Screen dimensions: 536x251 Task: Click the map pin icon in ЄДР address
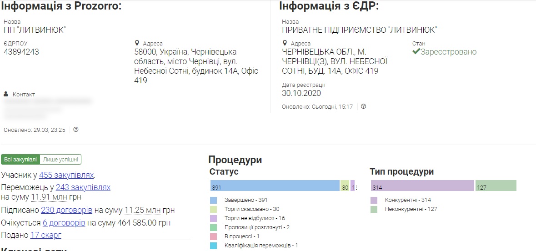click(285, 43)
